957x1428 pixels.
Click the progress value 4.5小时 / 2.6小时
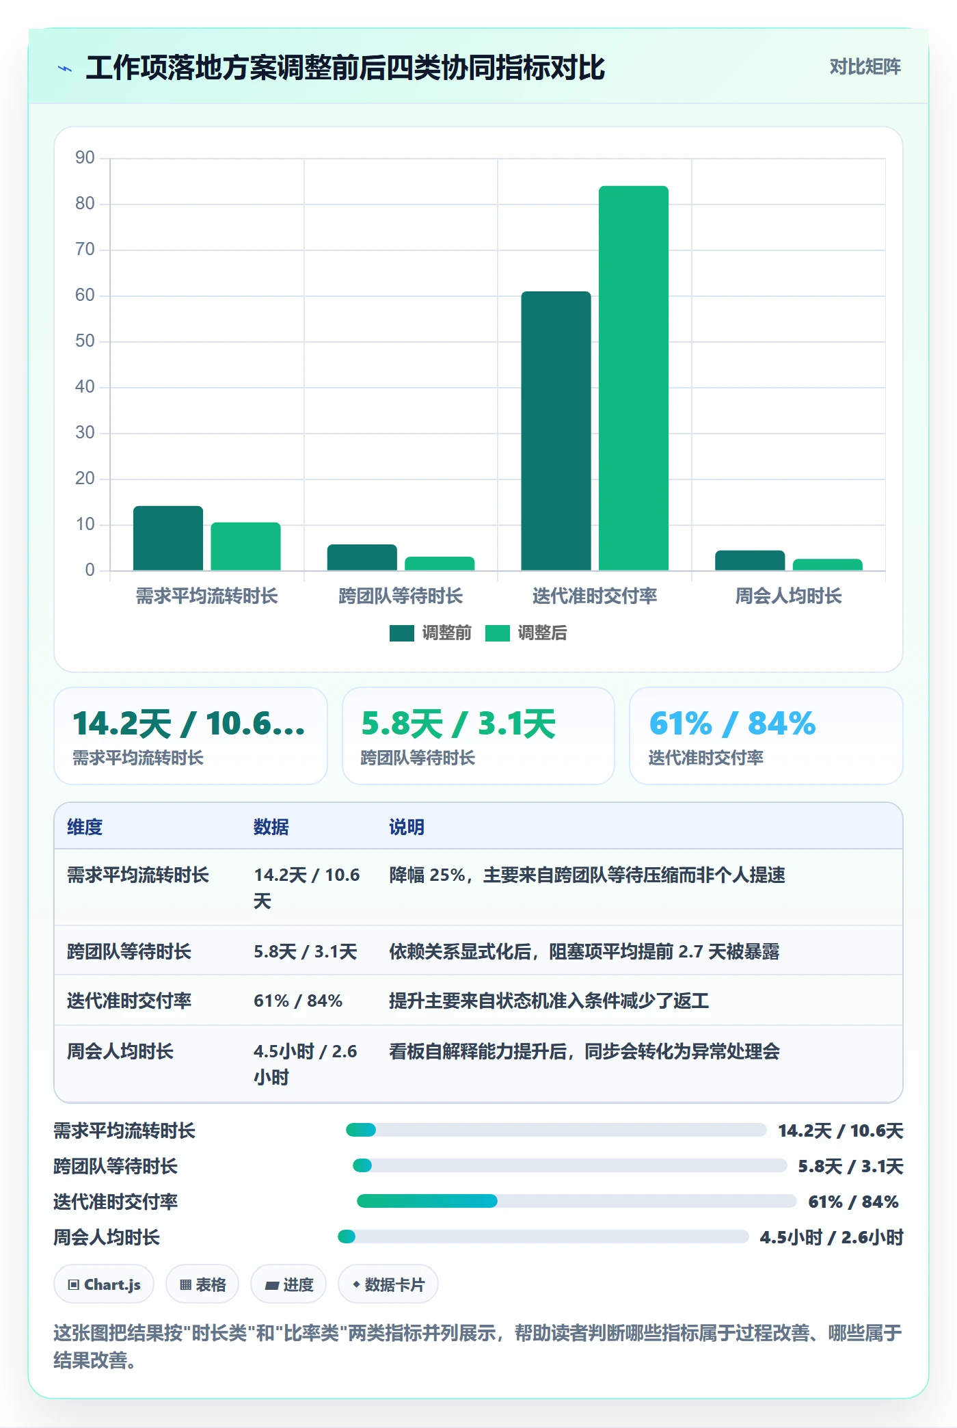(x=832, y=1237)
